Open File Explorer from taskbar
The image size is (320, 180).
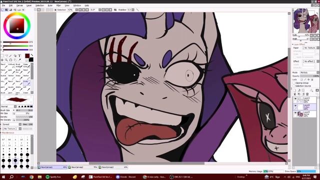click(39, 177)
